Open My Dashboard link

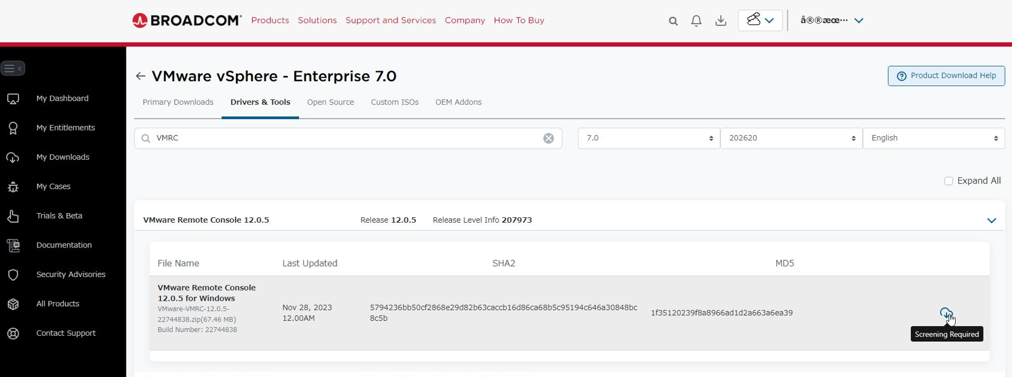point(62,99)
